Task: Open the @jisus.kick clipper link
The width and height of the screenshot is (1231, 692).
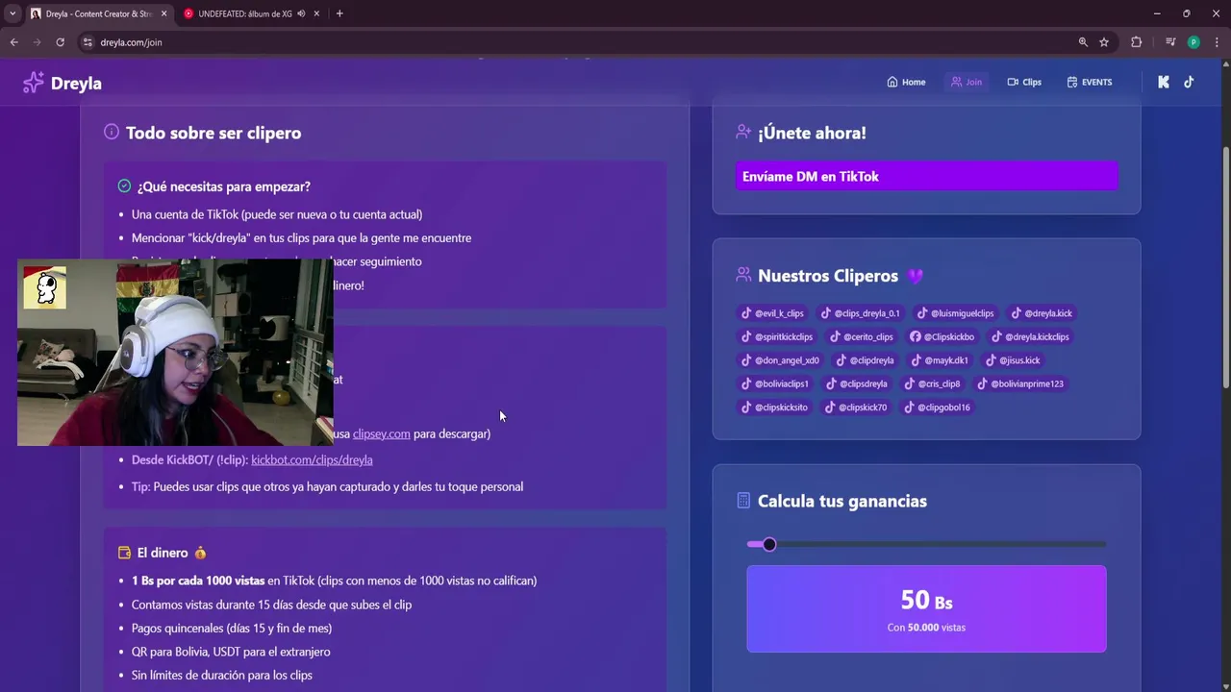Action: [1014, 360]
